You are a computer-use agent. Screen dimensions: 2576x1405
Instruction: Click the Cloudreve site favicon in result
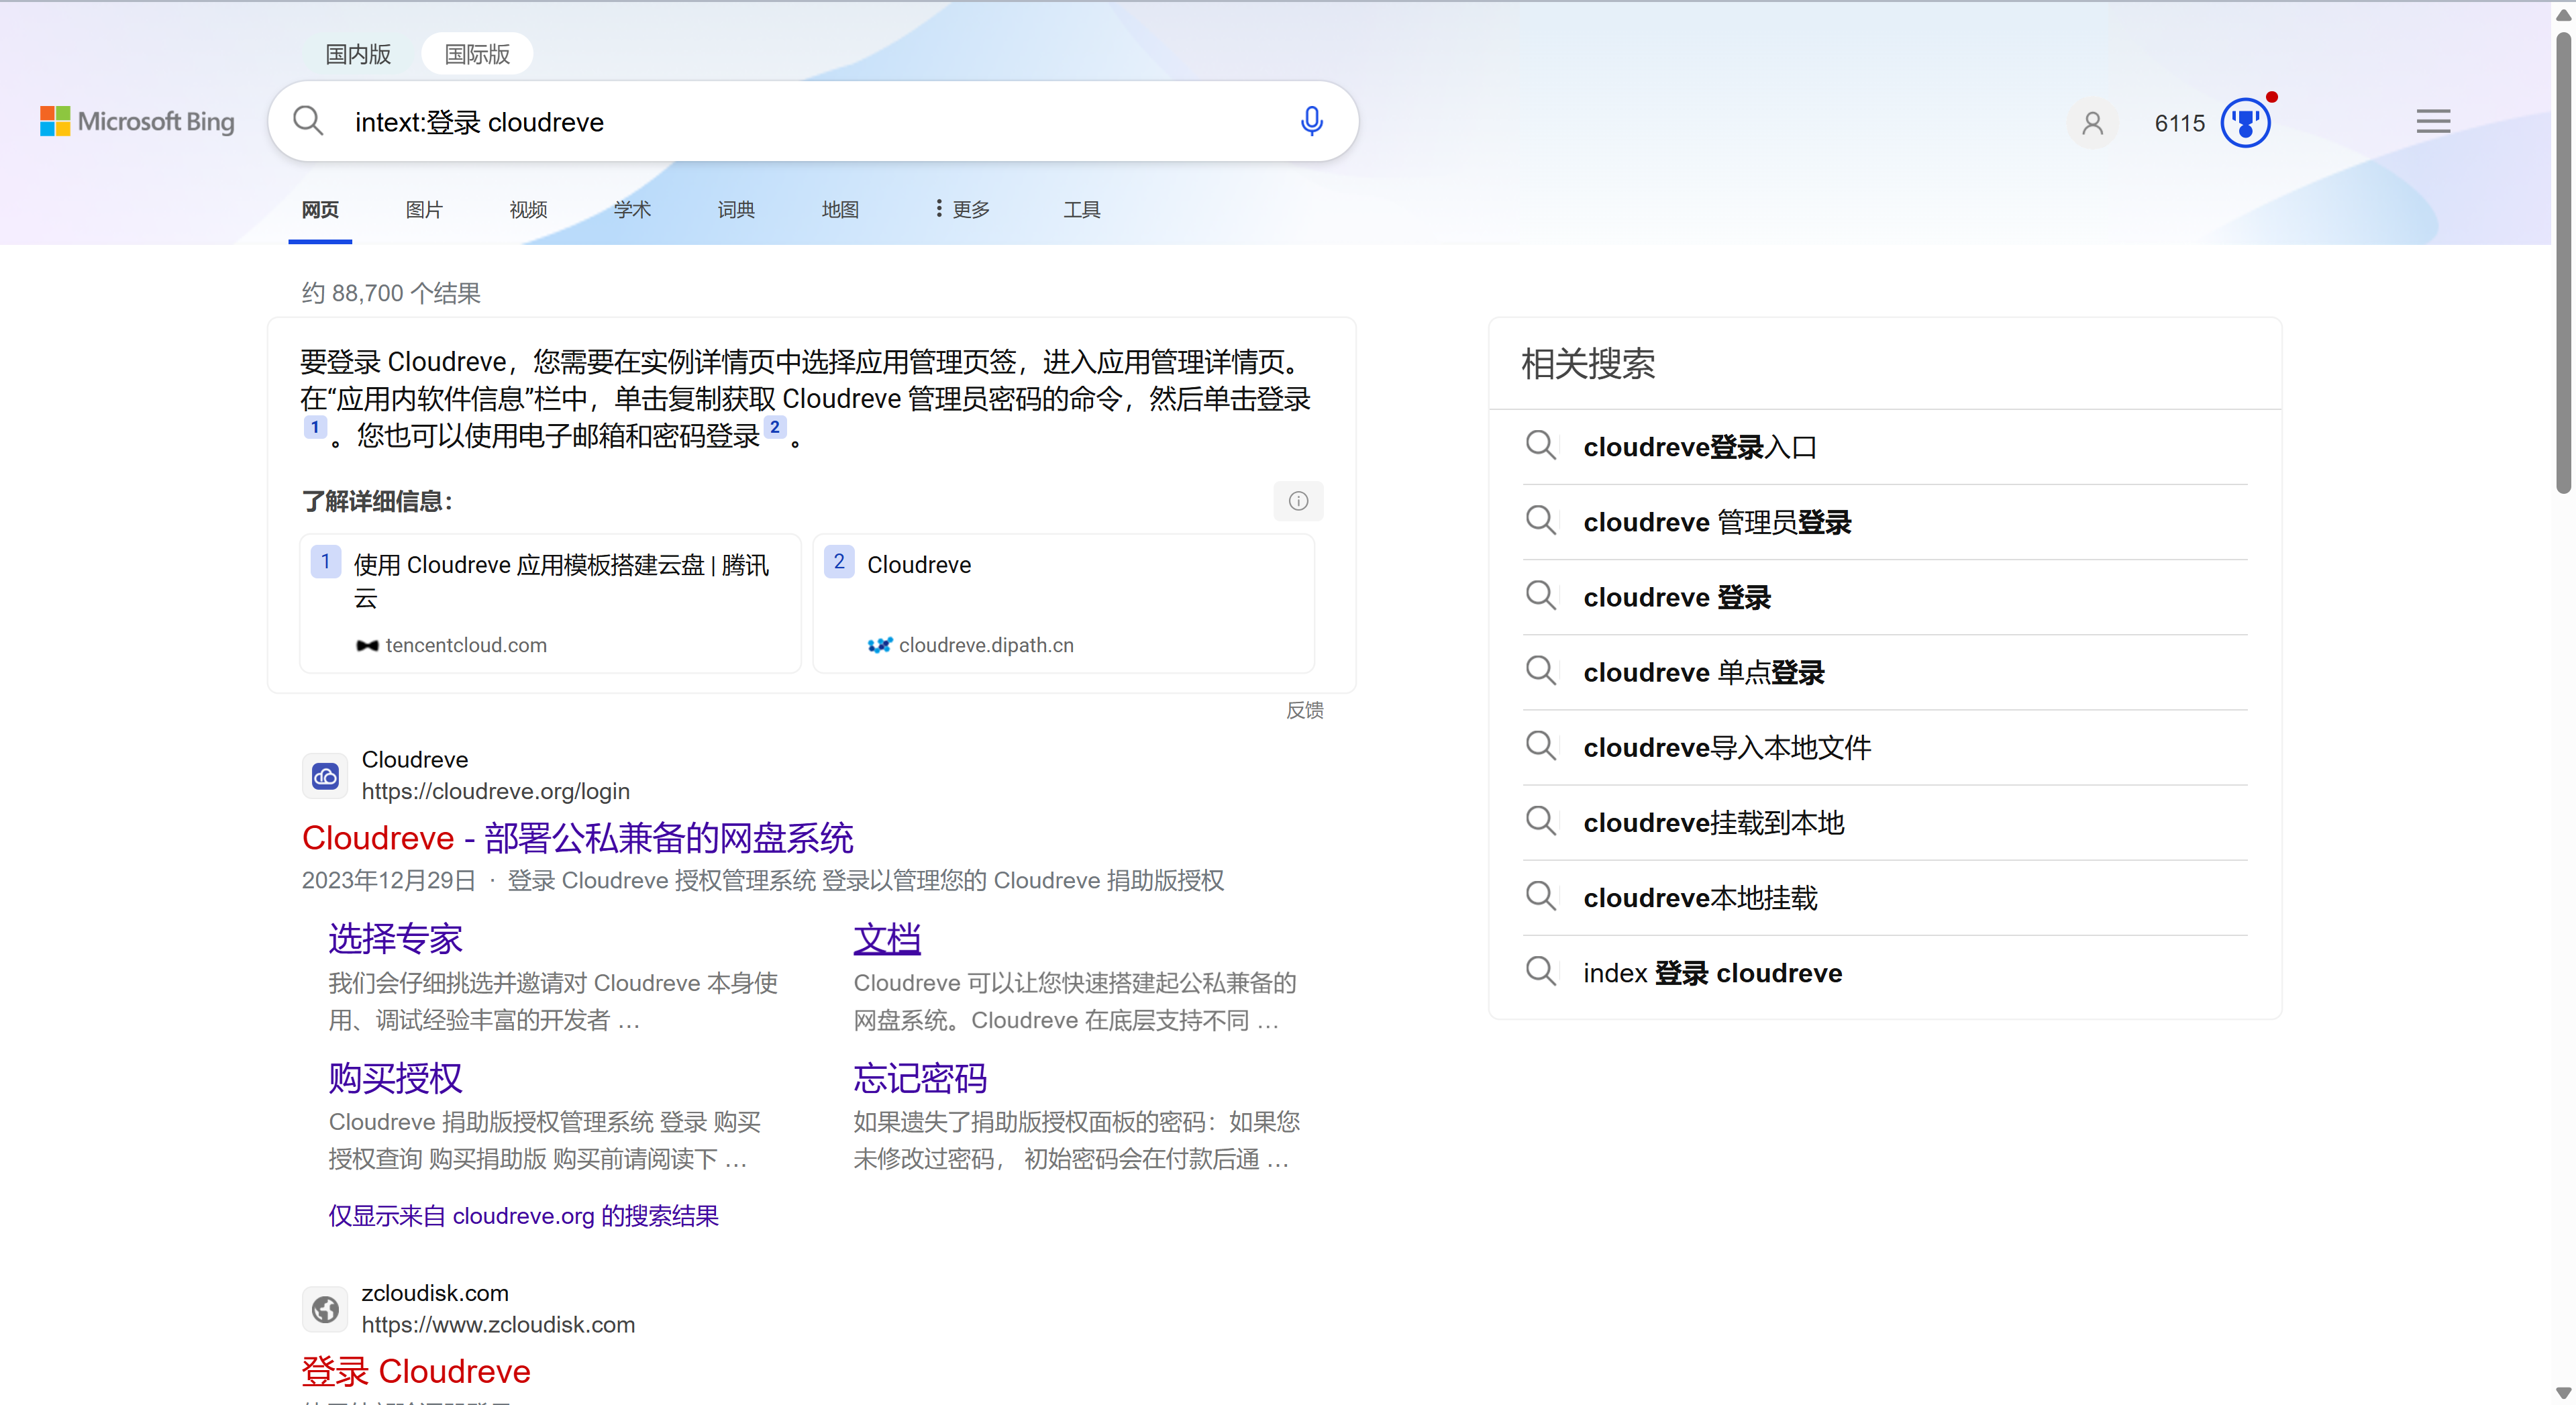pos(325,776)
